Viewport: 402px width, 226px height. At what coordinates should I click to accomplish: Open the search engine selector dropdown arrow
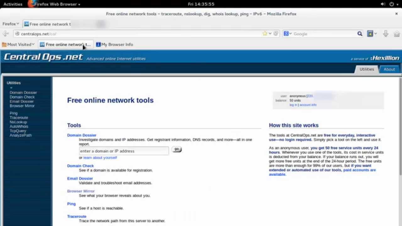(x=291, y=34)
